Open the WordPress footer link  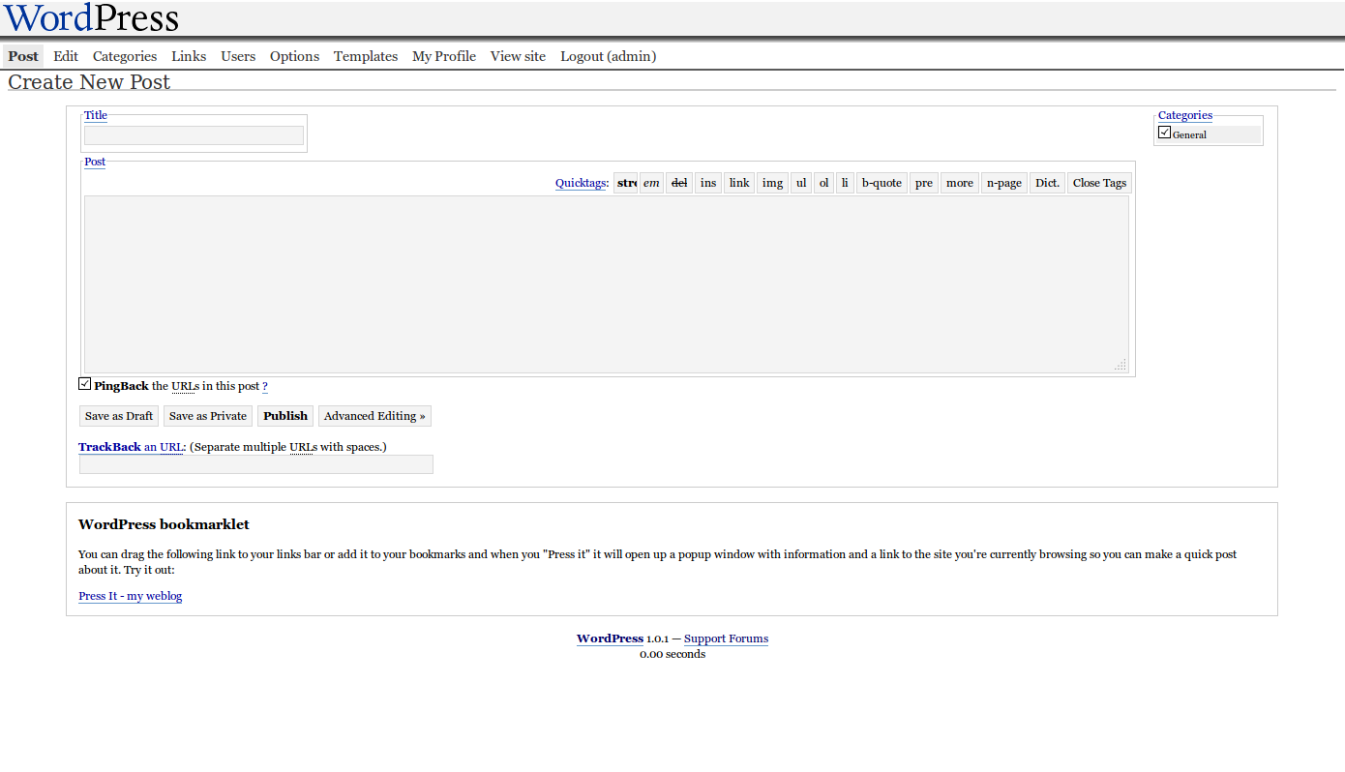tap(610, 638)
